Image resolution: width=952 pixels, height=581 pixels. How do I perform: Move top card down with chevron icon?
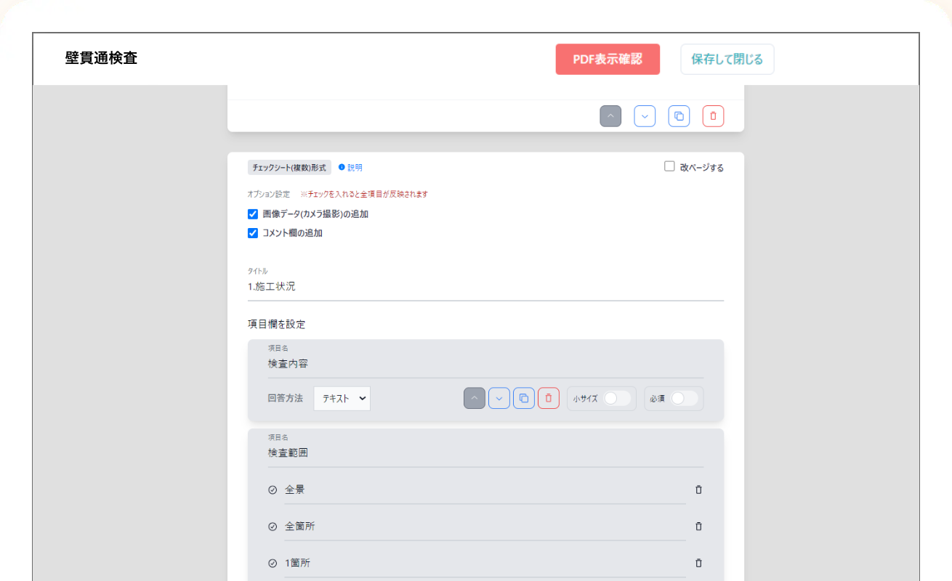point(645,116)
